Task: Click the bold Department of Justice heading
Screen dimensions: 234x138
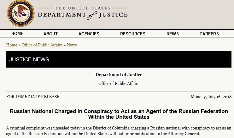Action: point(119,75)
